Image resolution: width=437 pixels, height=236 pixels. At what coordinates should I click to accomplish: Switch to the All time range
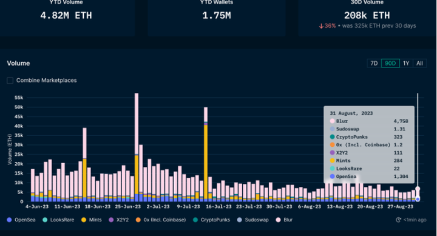(x=420, y=63)
